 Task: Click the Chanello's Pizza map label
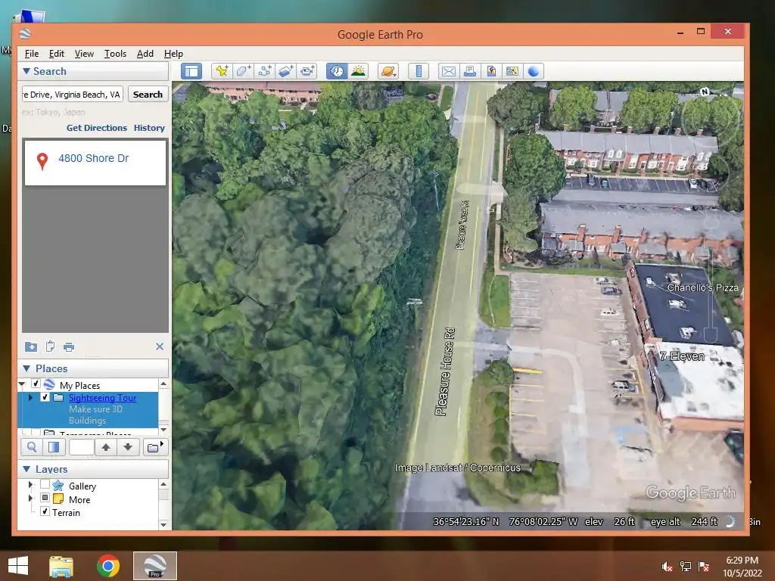click(702, 287)
